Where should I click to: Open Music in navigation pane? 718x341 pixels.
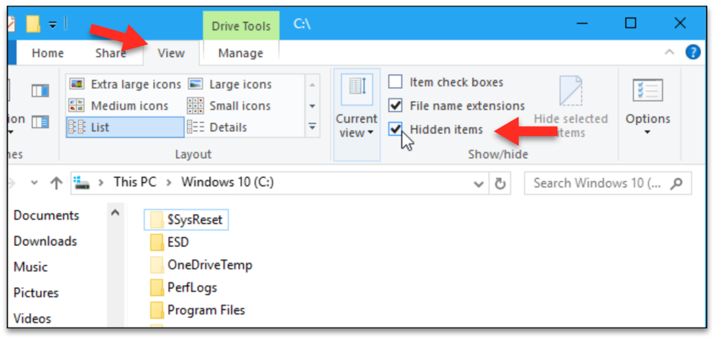(31, 266)
